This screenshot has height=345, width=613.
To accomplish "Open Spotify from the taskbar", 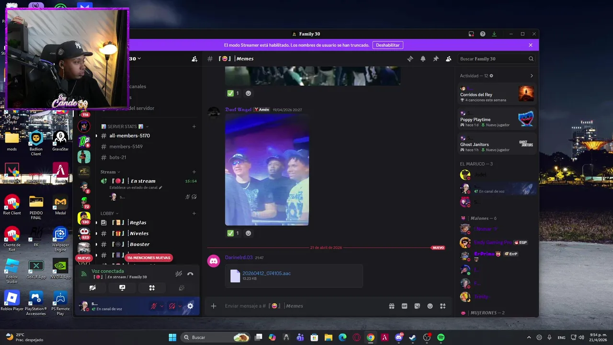I will tap(441, 337).
